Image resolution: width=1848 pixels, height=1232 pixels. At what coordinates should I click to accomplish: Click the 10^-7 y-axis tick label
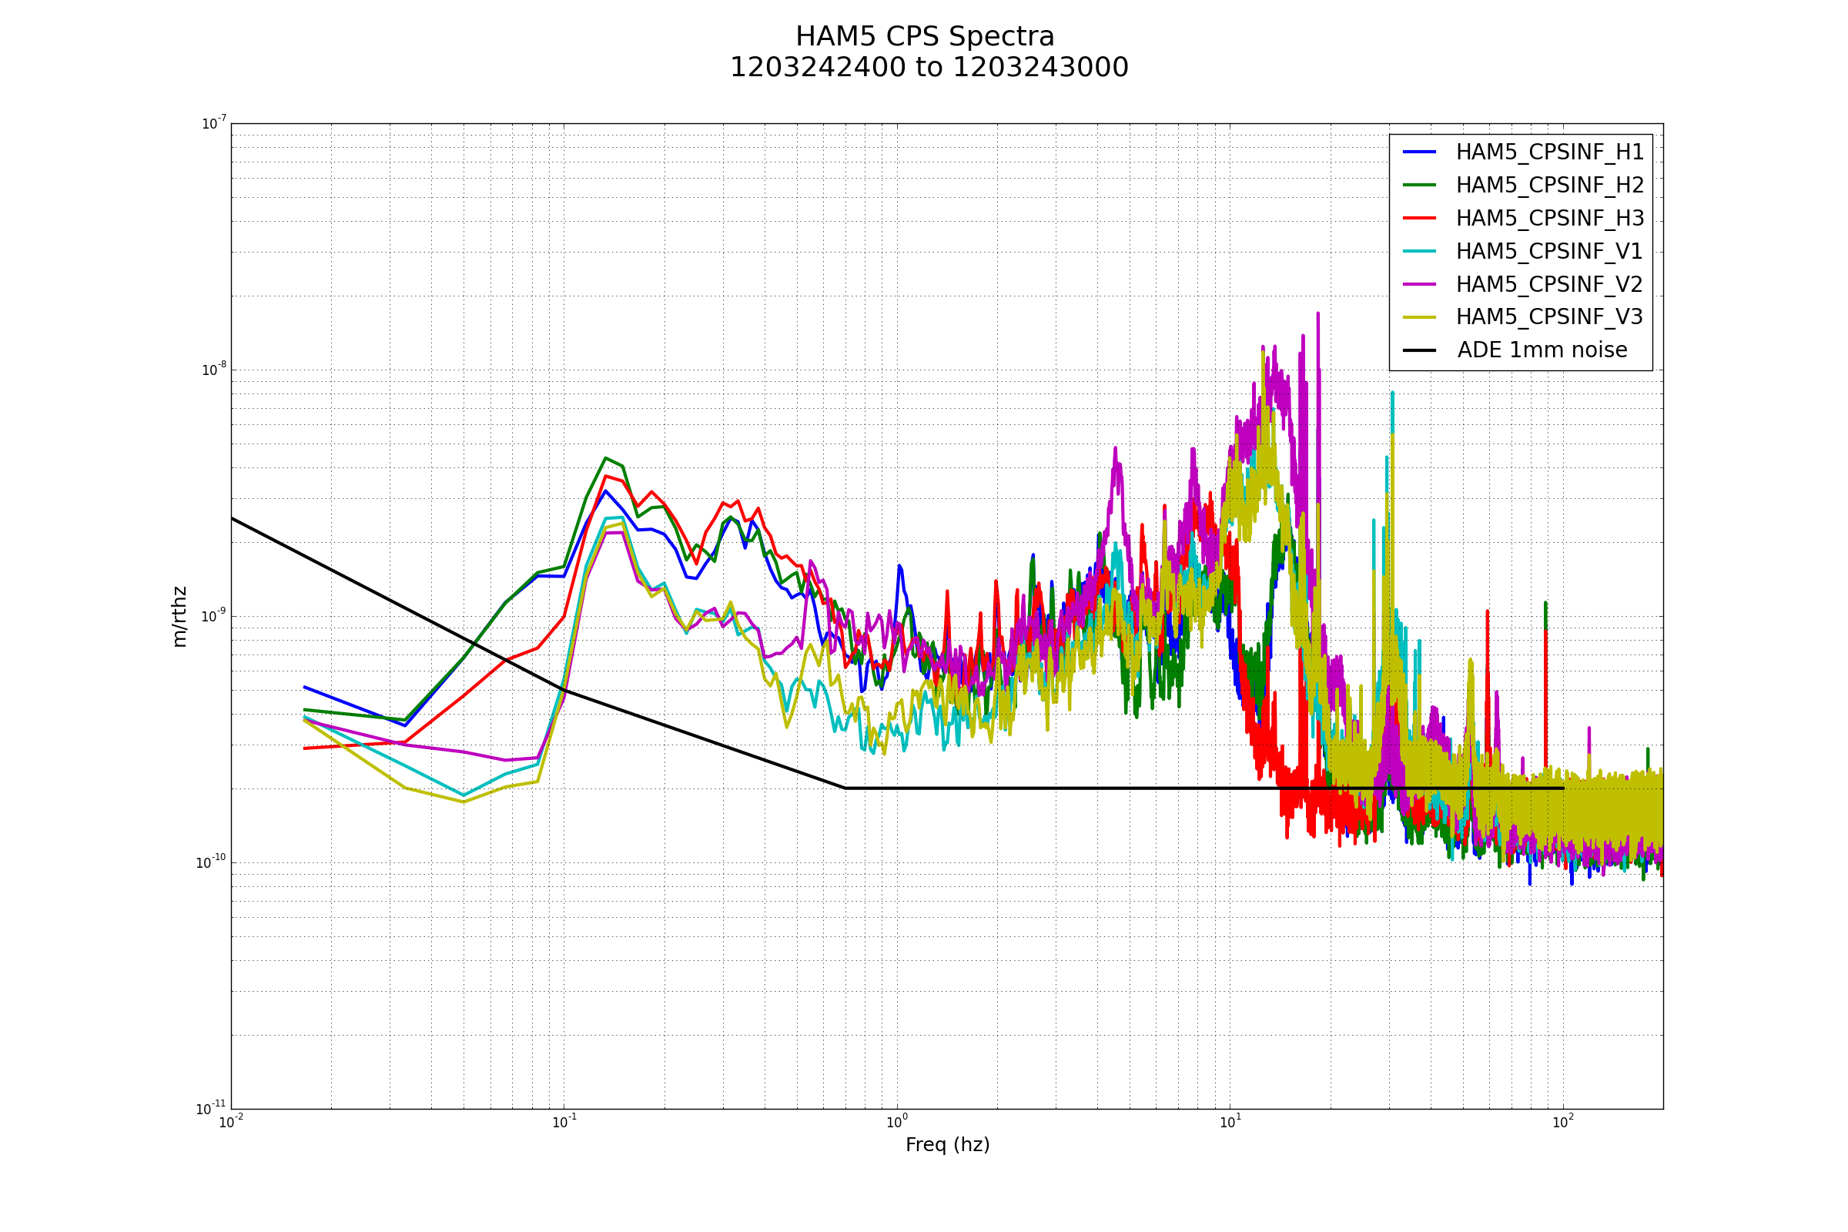click(x=214, y=123)
